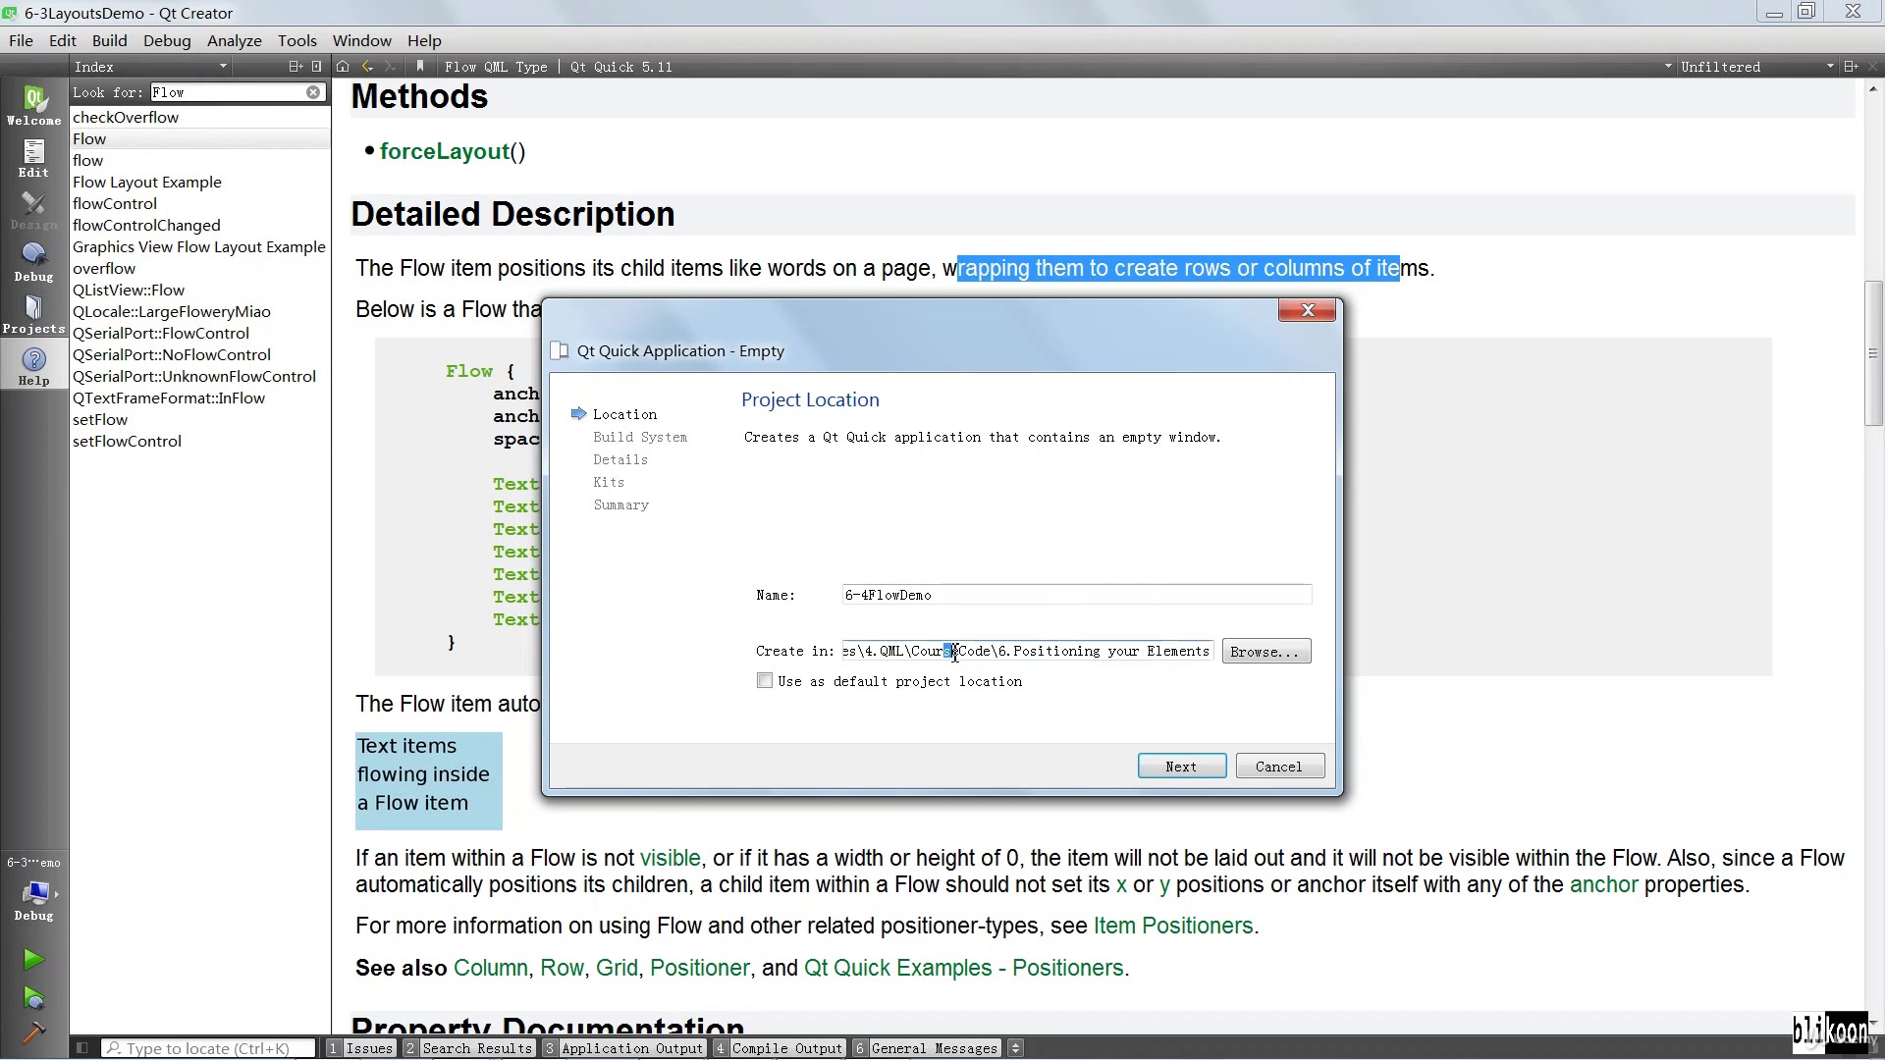Follow the 'anchor' properties link
Screen dimensions: 1885x1060
[1603, 884]
